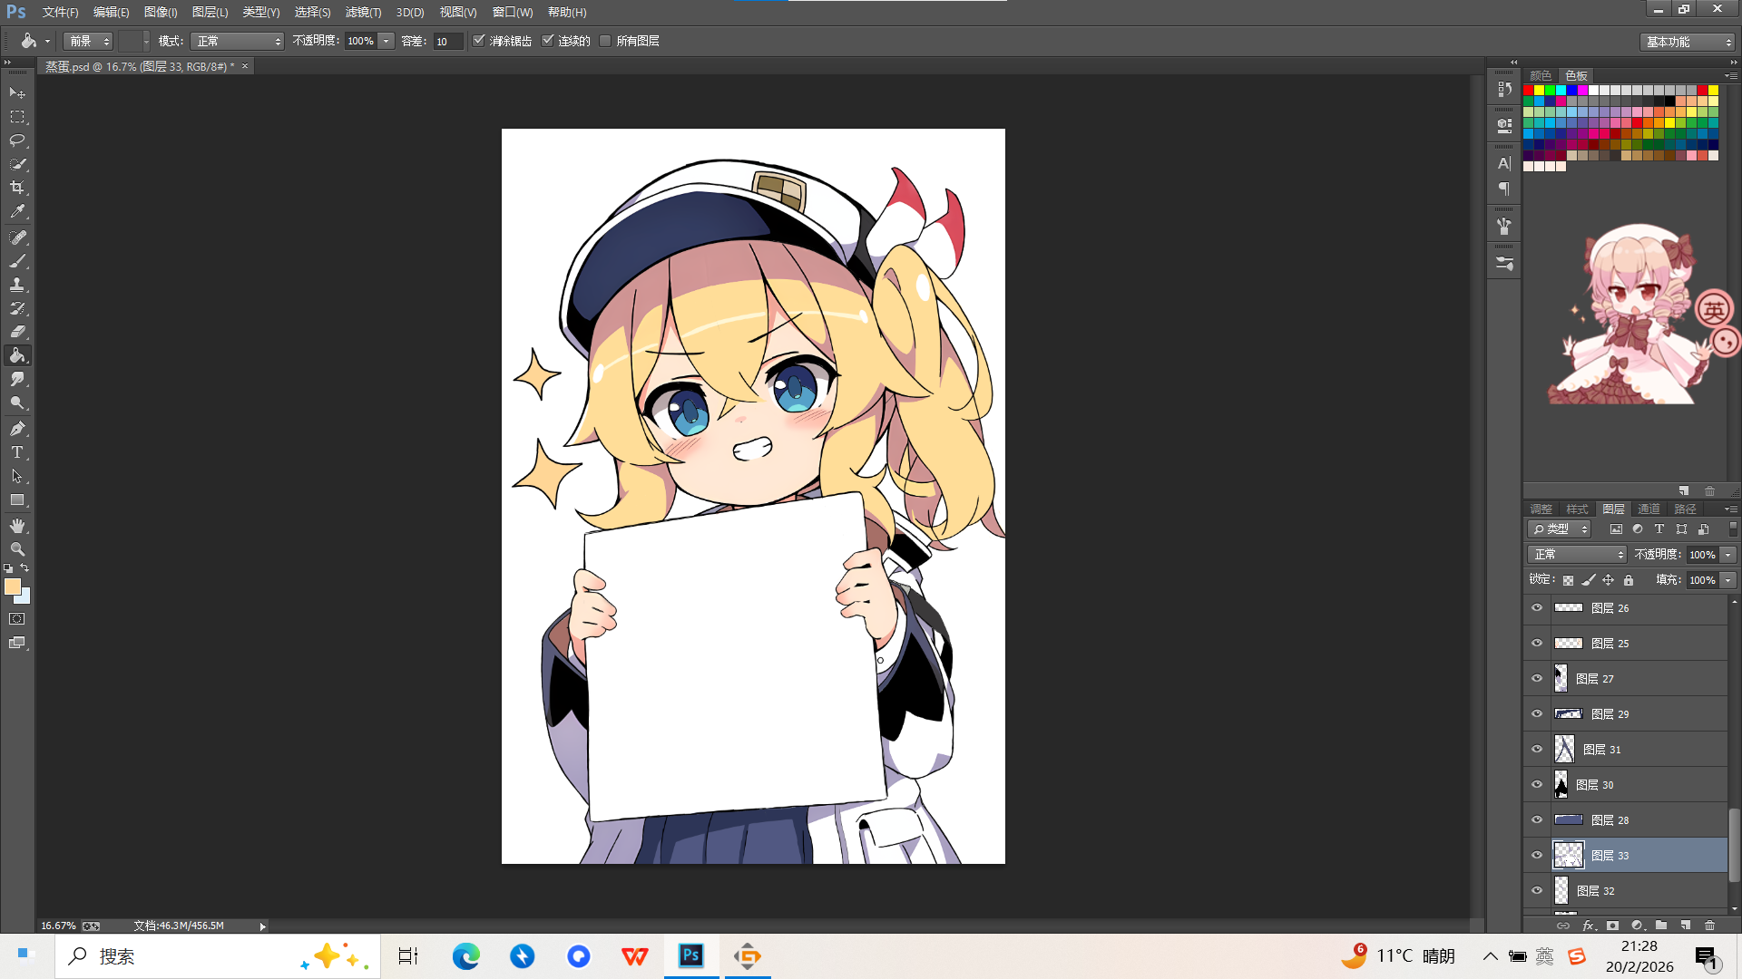The width and height of the screenshot is (1742, 979).
Task: Select the Brush tool
Action: point(17,260)
